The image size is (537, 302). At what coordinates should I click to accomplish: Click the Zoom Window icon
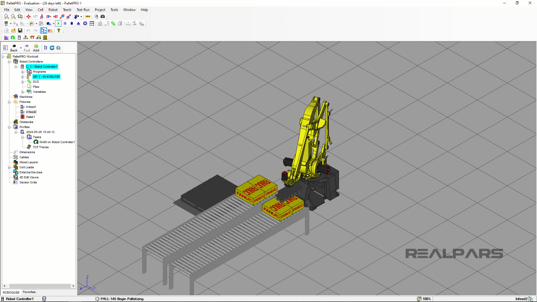pos(20,16)
